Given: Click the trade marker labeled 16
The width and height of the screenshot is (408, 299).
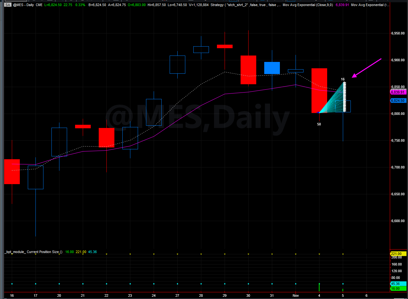Looking at the screenshot, I should 343,79.
